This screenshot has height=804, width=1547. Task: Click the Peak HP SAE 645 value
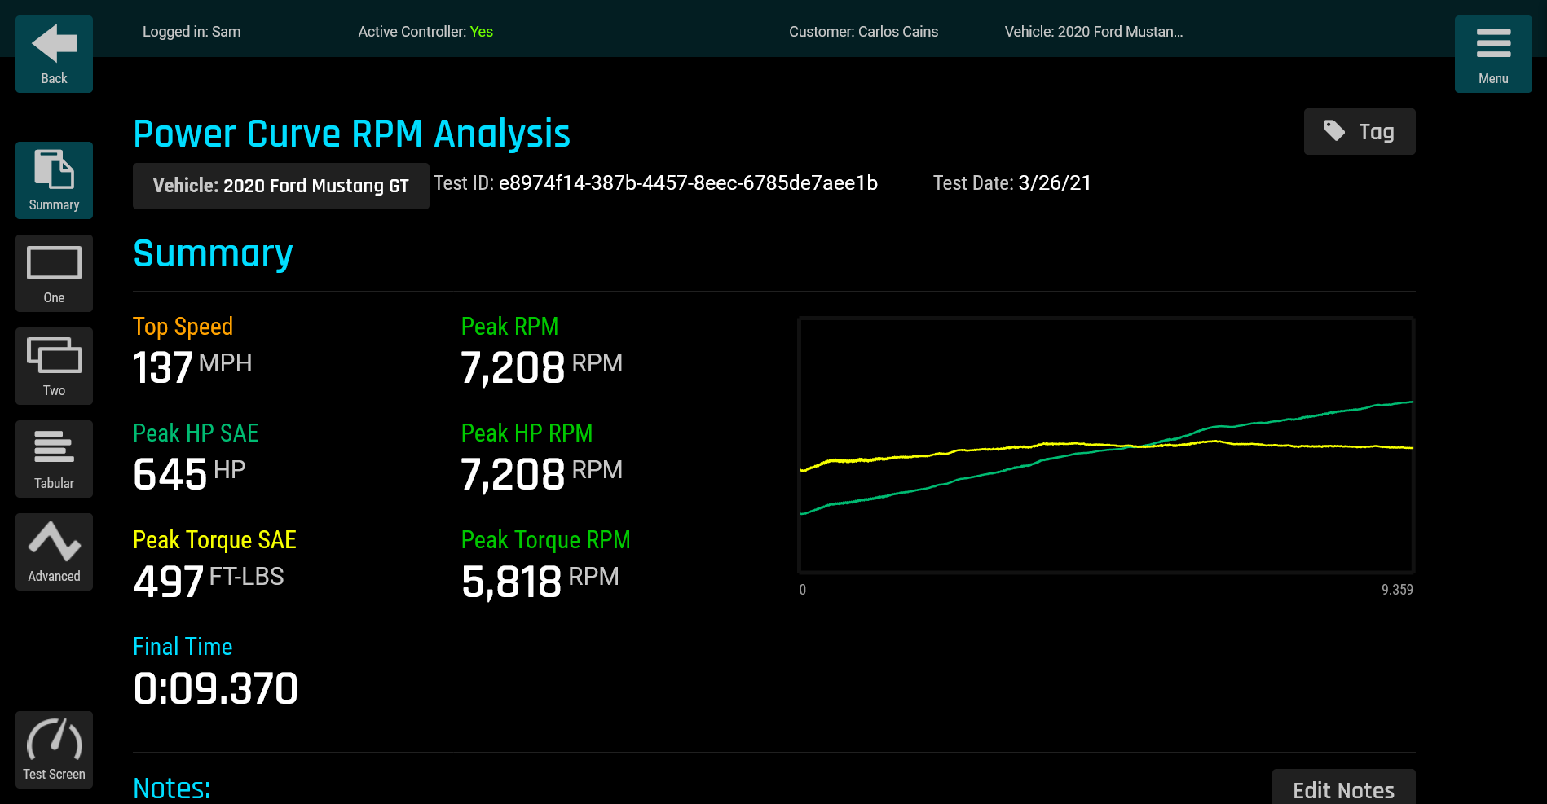point(170,474)
